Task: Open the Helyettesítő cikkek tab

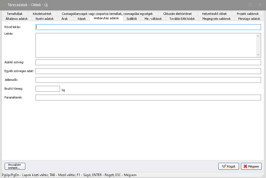Action: tap(214, 14)
